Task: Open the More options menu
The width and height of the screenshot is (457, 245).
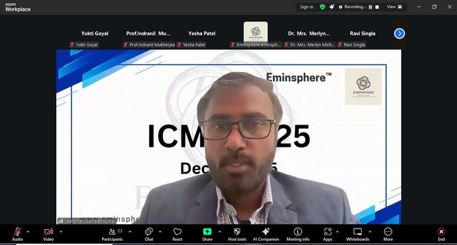Action: pyautogui.click(x=388, y=234)
